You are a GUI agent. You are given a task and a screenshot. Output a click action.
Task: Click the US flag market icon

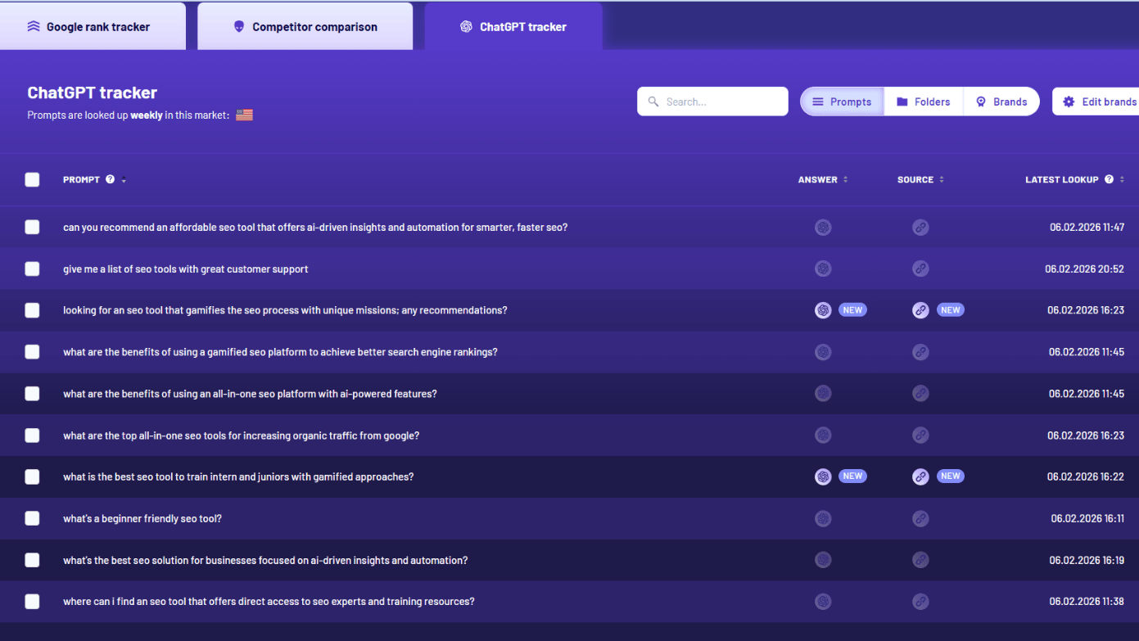click(244, 115)
